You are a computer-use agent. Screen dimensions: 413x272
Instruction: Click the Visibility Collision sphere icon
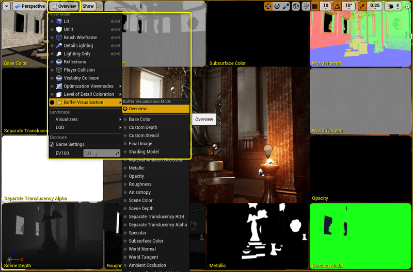click(59, 78)
